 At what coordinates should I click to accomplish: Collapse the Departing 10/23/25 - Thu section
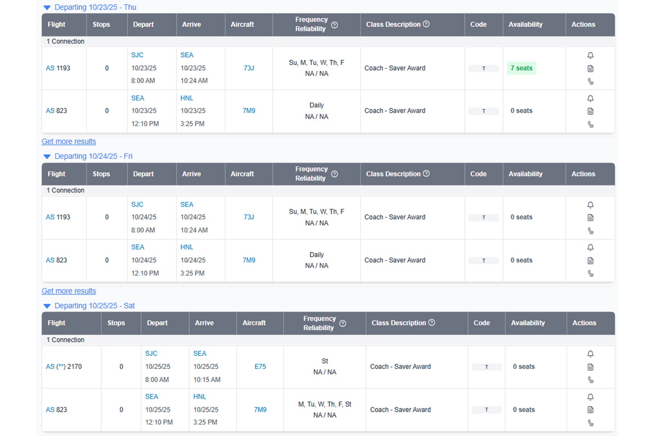tap(47, 8)
